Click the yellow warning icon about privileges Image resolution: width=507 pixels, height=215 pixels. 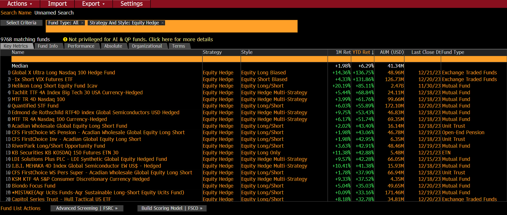pyautogui.click(x=65, y=39)
